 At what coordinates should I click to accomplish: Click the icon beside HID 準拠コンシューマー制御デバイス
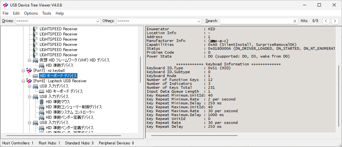[42, 107]
